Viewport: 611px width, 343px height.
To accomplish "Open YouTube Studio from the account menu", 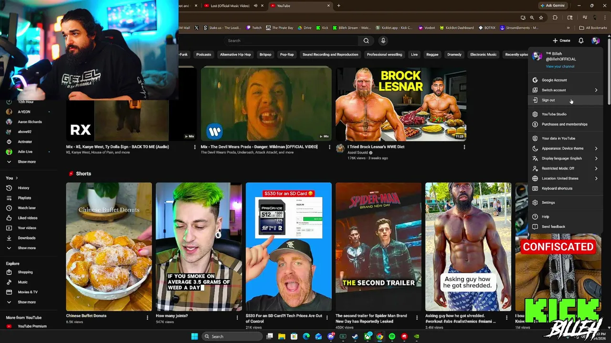I will [566, 114].
